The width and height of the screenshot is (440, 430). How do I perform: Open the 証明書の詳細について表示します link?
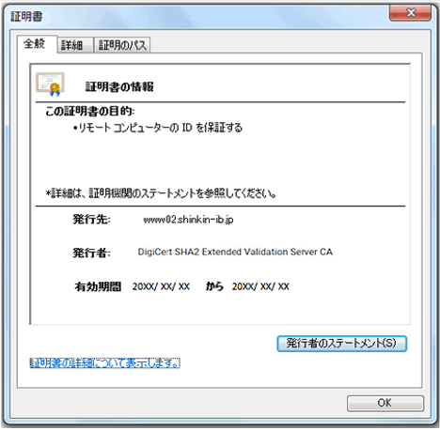[x=104, y=363]
